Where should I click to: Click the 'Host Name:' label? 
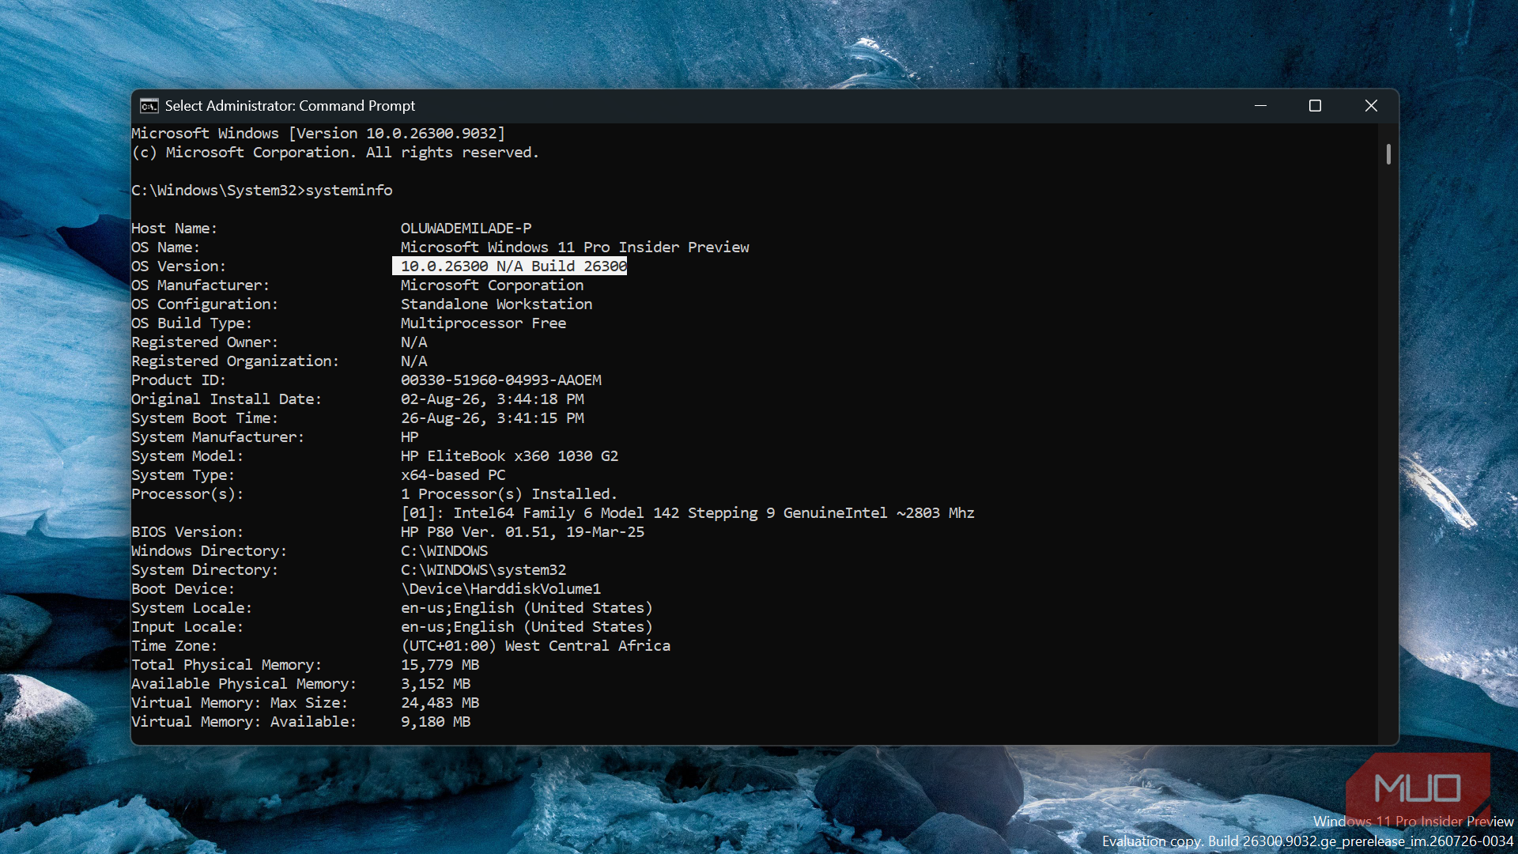174,229
